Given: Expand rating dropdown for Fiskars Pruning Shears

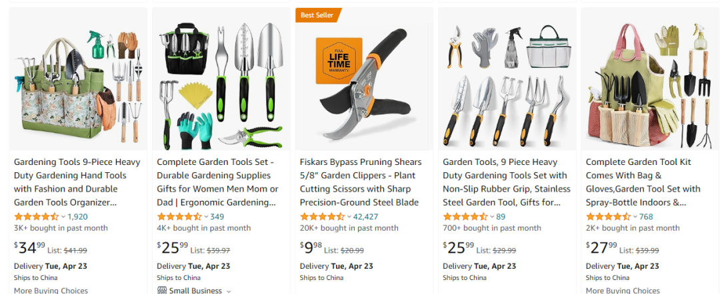Looking at the screenshot, I should coord(349,217).
